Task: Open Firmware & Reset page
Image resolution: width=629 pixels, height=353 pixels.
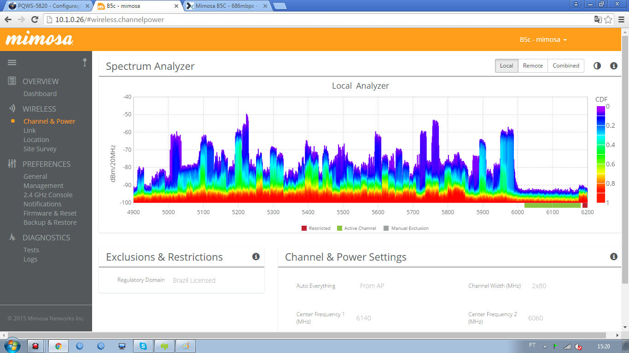Action: [x=50, y=213]
